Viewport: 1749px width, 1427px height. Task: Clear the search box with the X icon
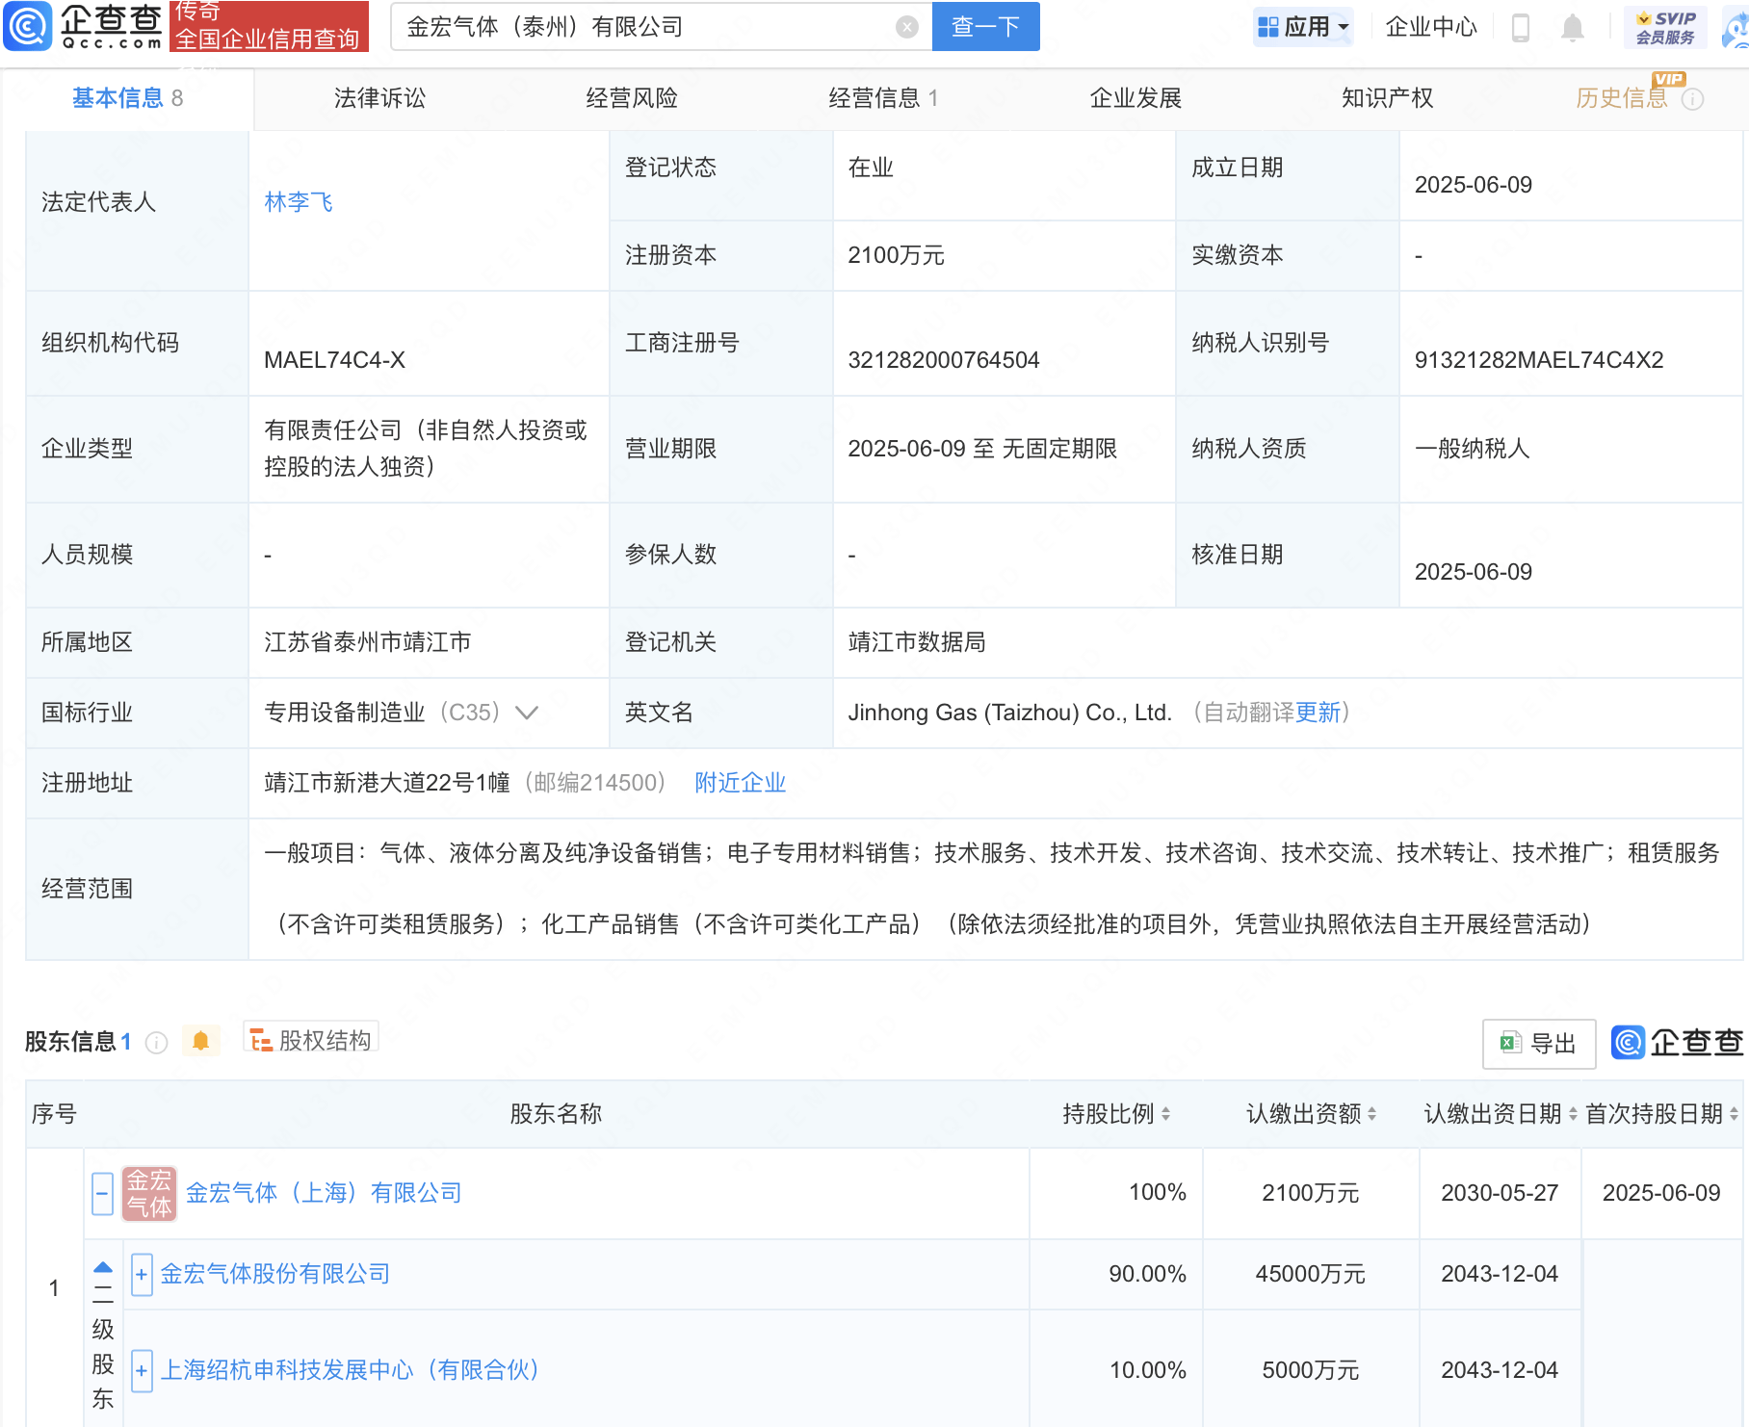[906, 27]
